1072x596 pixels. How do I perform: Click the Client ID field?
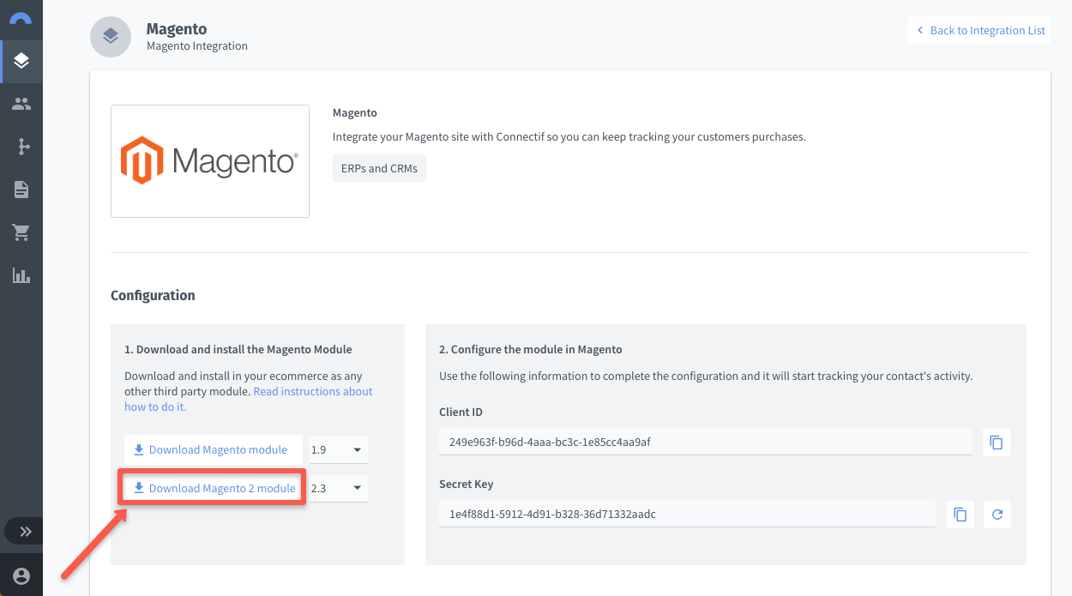[705, 442]
